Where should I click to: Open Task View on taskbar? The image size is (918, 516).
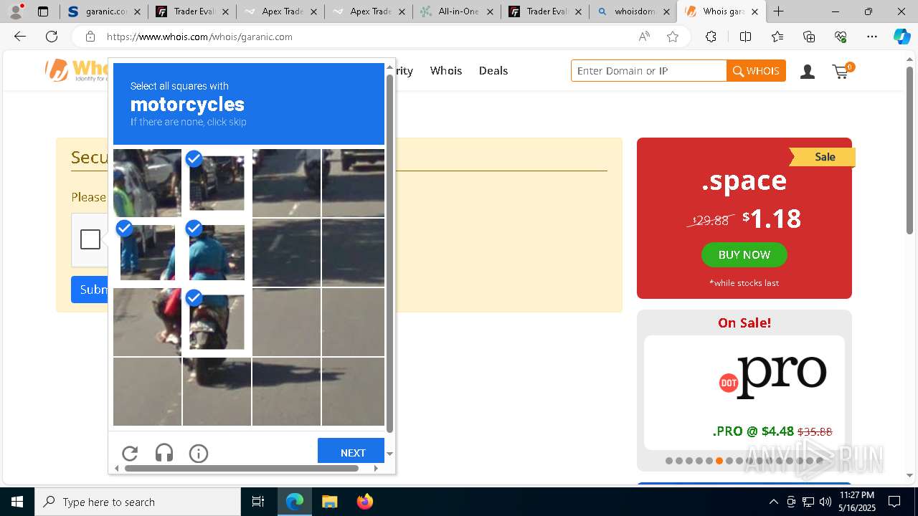coord(258,502)
